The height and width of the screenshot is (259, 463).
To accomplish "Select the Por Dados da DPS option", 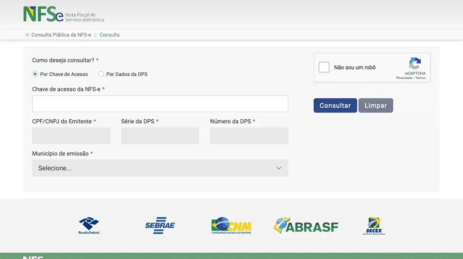I will [101, 74].
